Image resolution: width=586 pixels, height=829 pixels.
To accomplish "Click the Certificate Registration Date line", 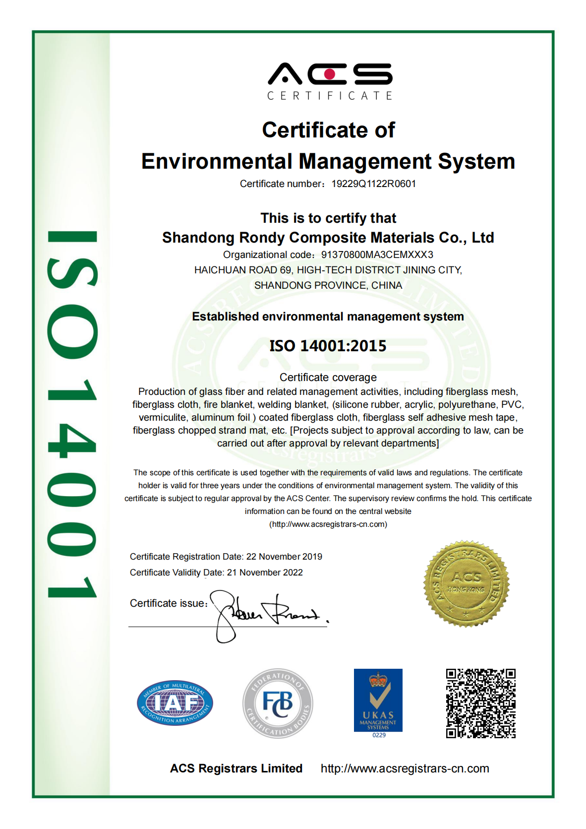I will [226, 557].
